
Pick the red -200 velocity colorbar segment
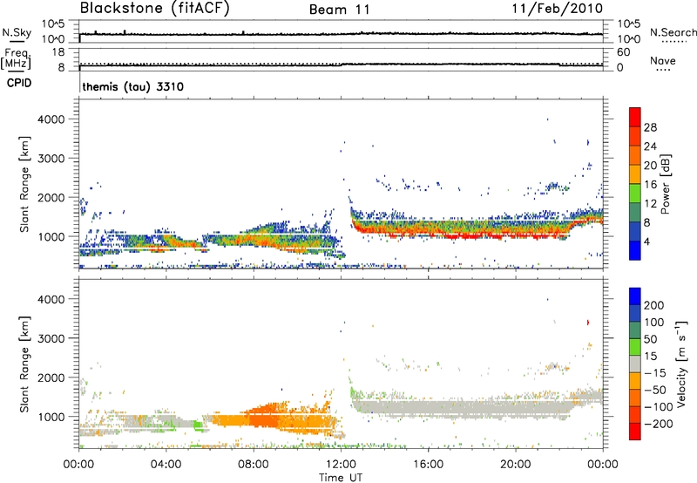click(x=635, y=432)
